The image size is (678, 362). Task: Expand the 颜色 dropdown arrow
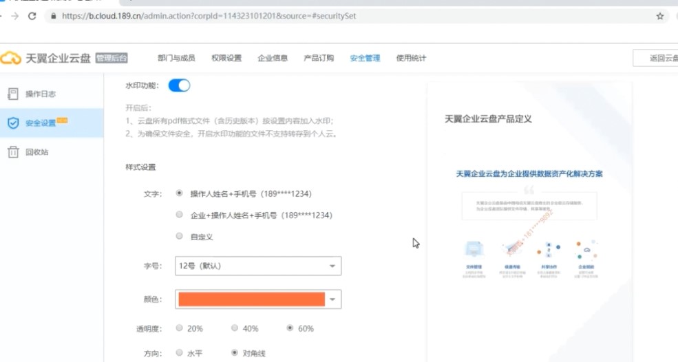click(332, 299)
